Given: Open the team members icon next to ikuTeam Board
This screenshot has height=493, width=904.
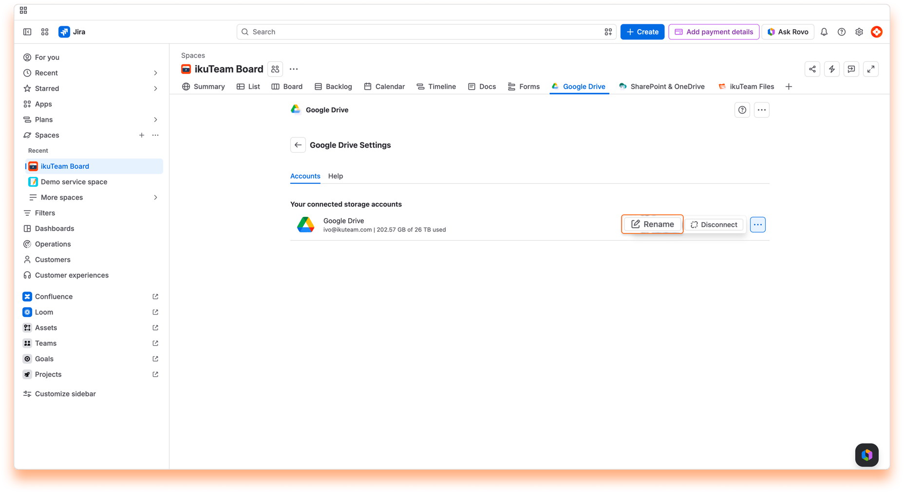Looking at the screenshot, I should click(275, 69).
